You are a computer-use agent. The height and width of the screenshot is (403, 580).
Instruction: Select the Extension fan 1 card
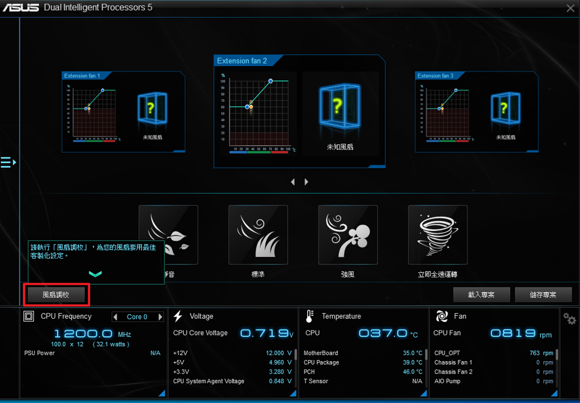[x=123, y=112]
